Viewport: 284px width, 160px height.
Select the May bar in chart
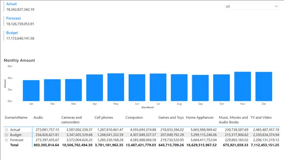pos(116,87)
